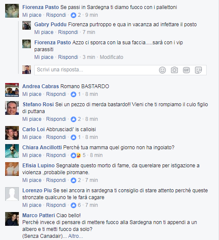Open GIF selector in reply box
Image resolution: width=219 pixels, height=240 pixels.
(186, 70)
